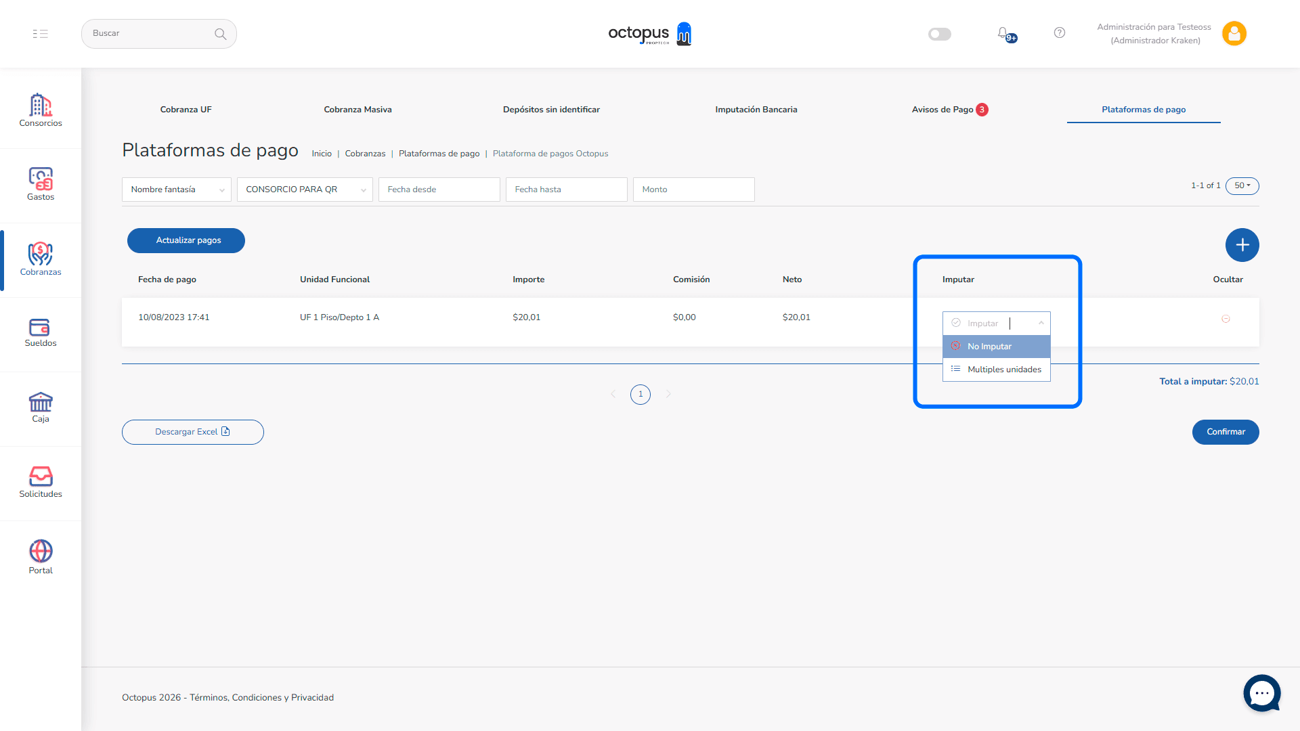Open the 50 per page dropdown
The width and height of the screenshot is (1300, 731).
click(x=1242, y=185)
